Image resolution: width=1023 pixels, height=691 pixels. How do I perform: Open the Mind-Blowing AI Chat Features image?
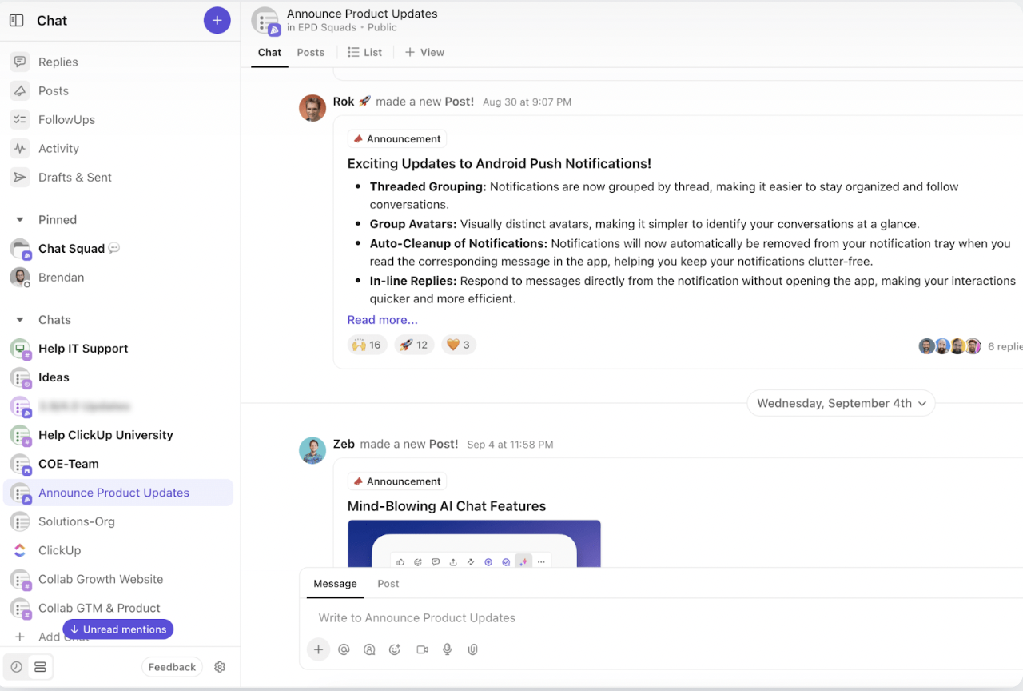tap(474, 544)
